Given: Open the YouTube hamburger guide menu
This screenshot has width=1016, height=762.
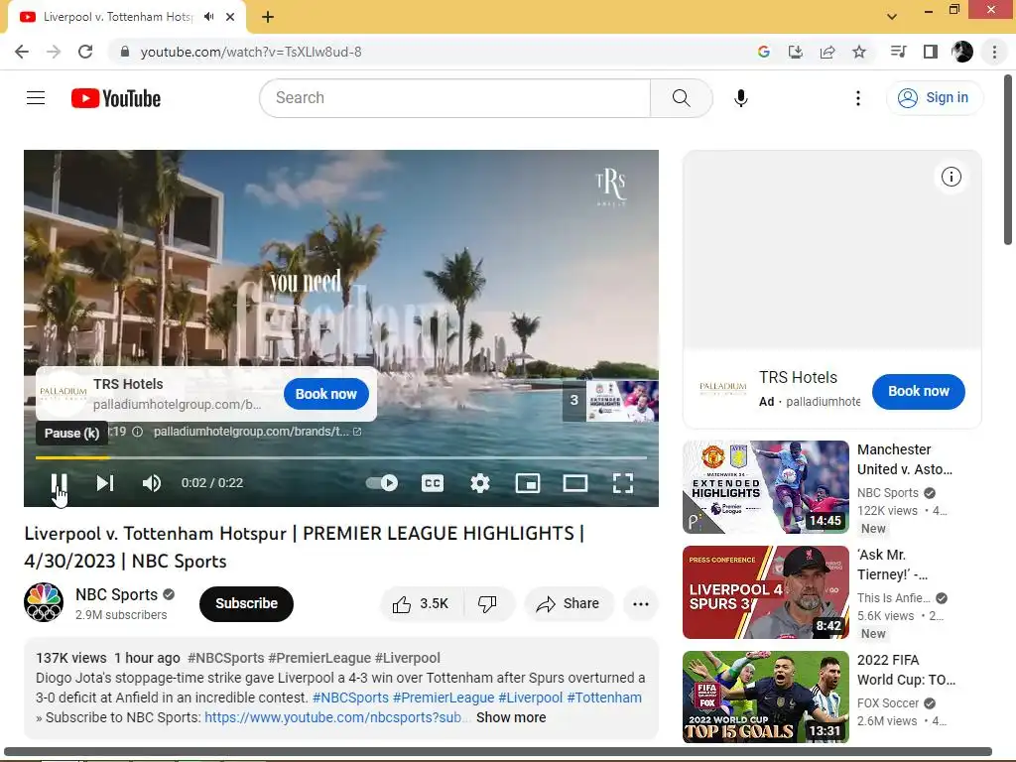Looking at the screenshot, I should (x=36, y=98).
